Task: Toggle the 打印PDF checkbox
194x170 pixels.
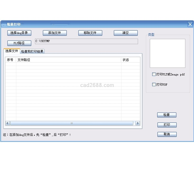Action: click(x=154, y=85)
